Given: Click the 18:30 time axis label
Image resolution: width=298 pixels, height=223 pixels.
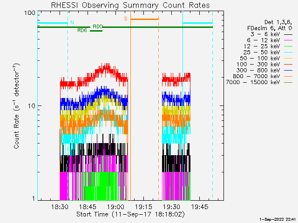Looking at the screenshot, I should 60,207.
